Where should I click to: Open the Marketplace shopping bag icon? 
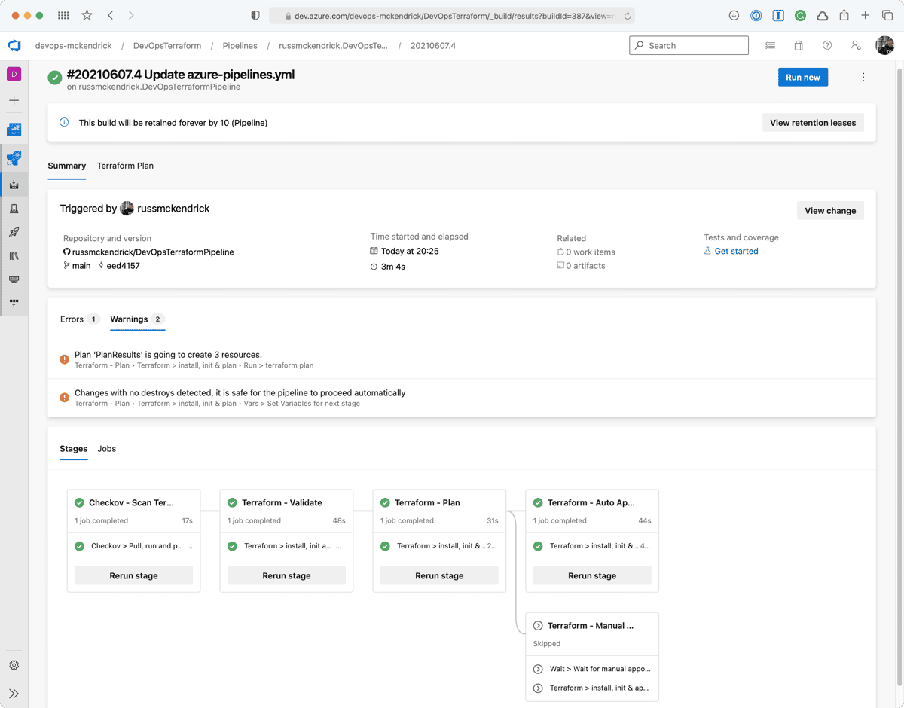tap(799, 46)
